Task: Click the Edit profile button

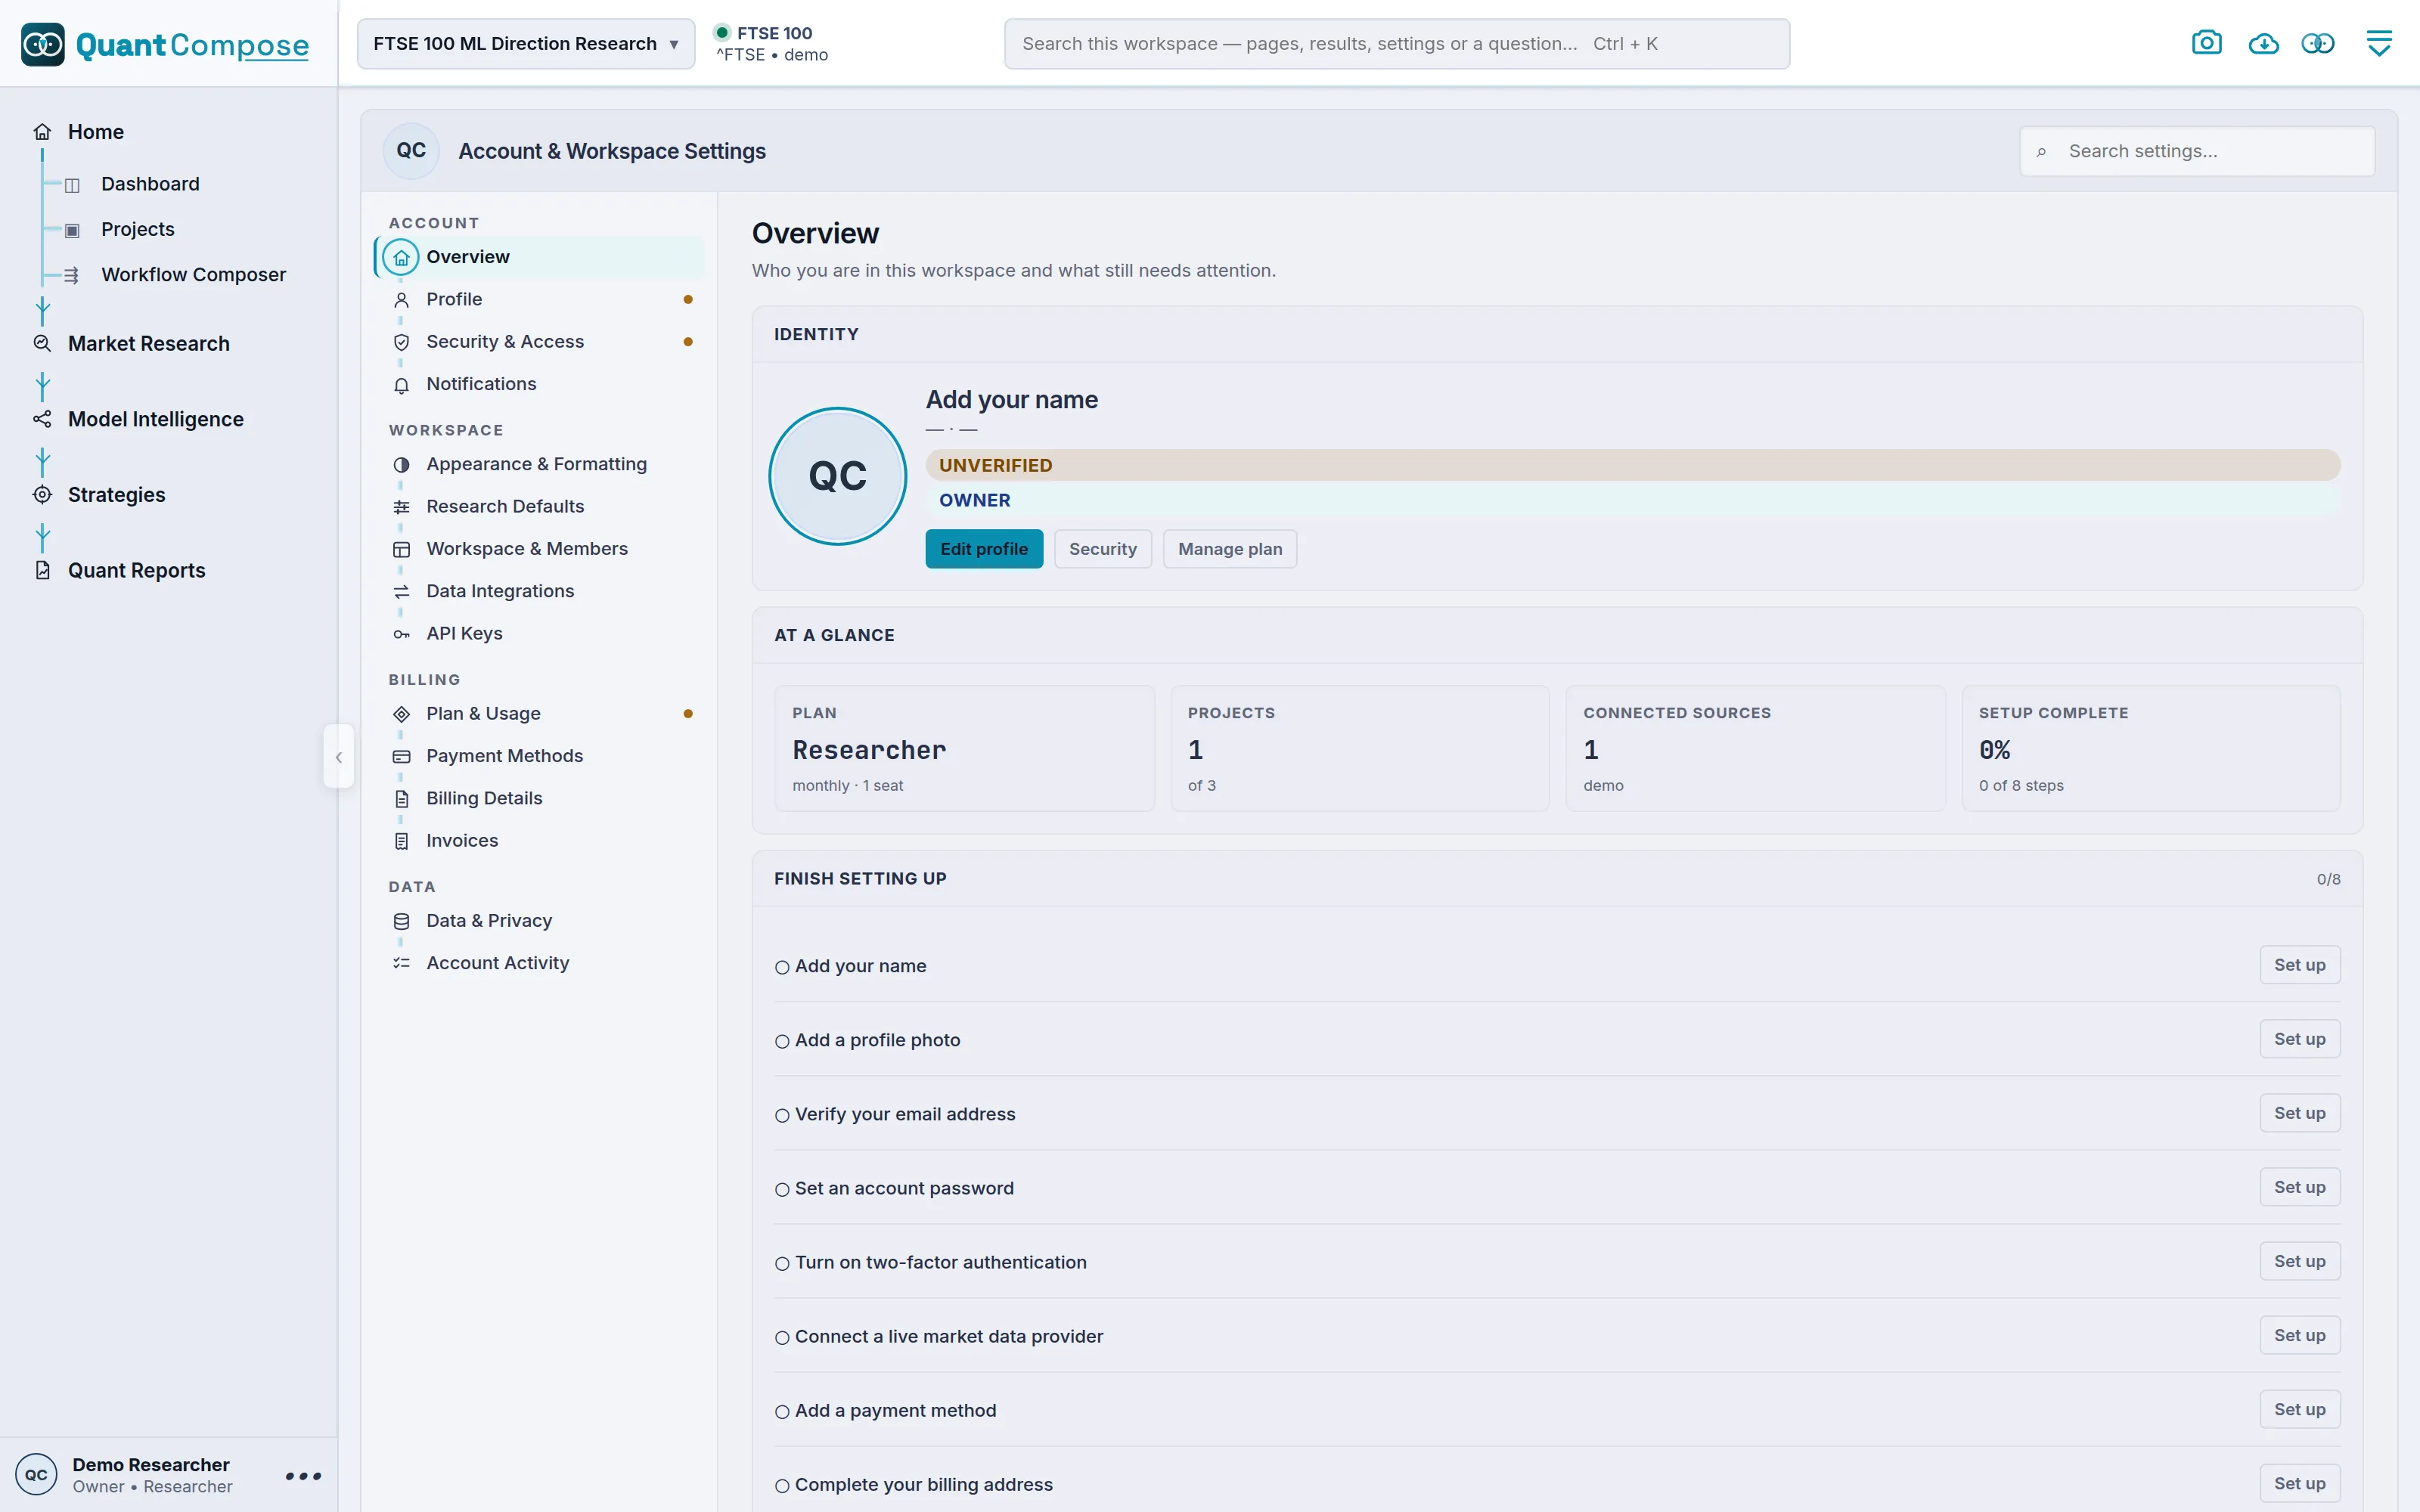Action: pos(984,549)
